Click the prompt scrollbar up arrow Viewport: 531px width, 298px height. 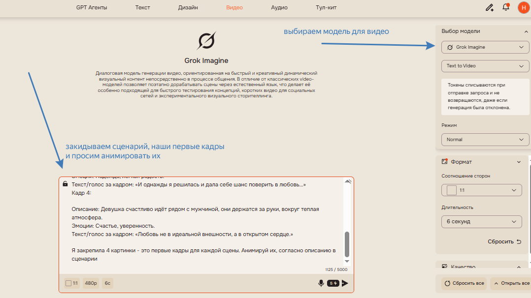click(x=347, y=181)
